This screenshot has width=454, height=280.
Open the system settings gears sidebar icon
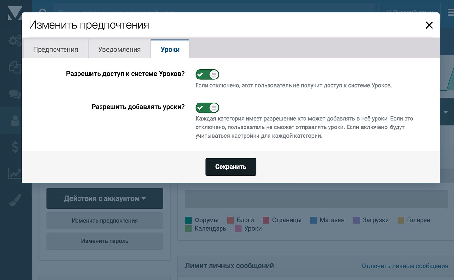click(x=15, y=41)
